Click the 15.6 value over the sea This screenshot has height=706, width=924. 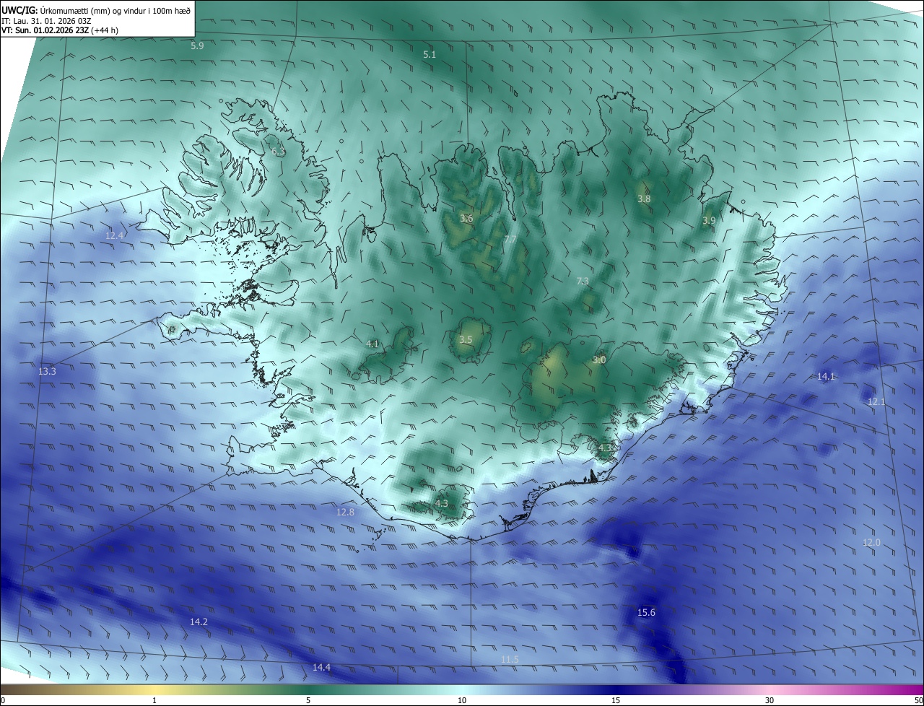click(646, 613)
